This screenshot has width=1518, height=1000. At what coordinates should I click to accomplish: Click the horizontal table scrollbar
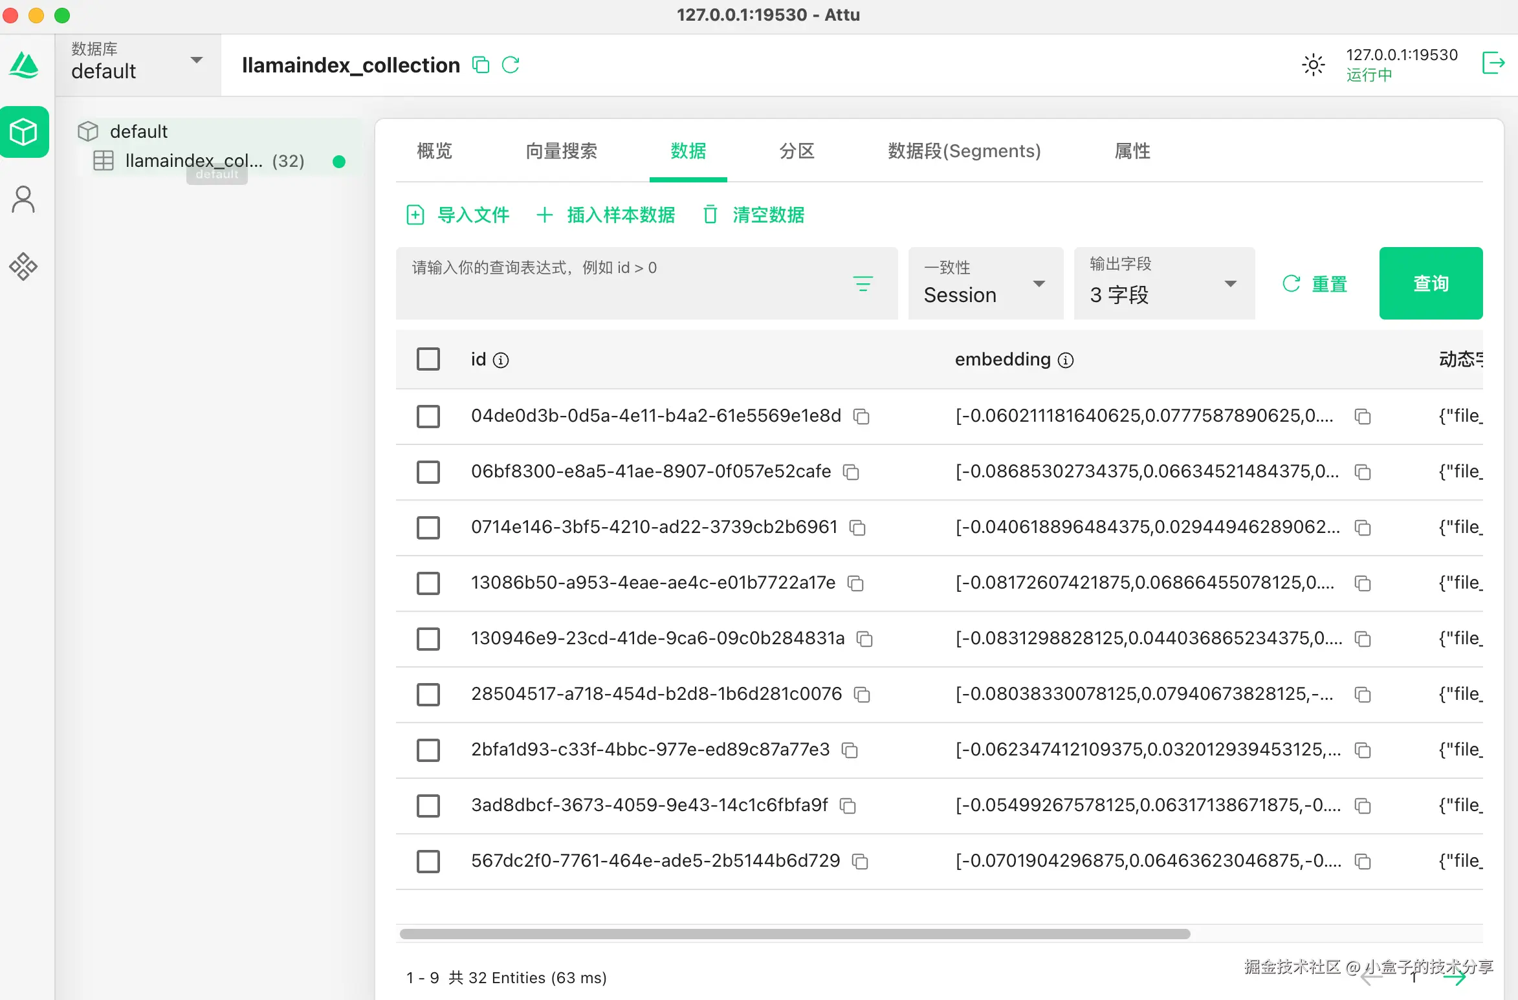click(x=795, y=934)
